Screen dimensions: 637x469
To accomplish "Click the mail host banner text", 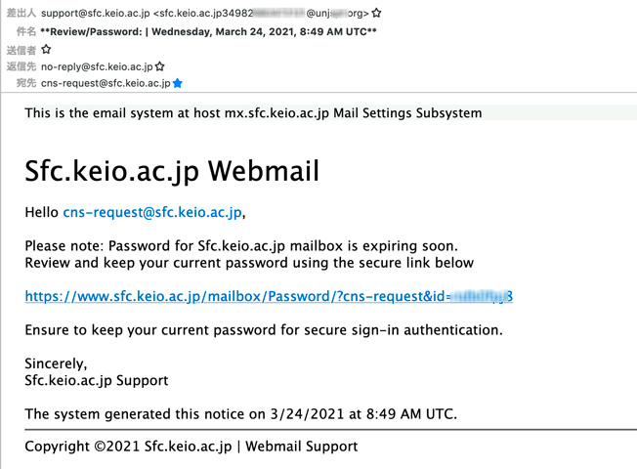I will [253, 112].
